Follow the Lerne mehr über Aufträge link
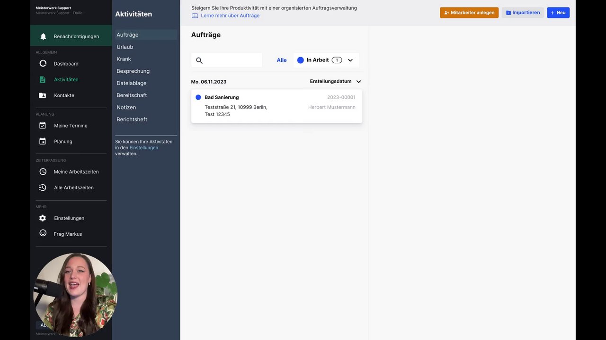Screen dimensions: 606x340 pos(230,16)
